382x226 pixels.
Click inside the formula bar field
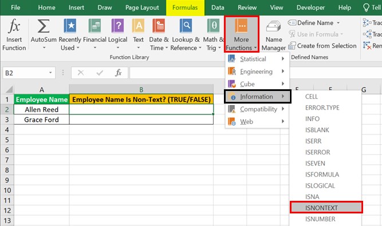tap(178, 73)
